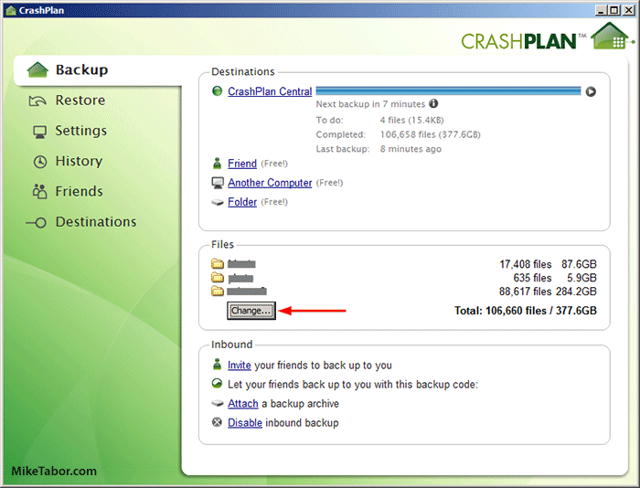Image resolution: width=640 pixels, height=488 pixels.
Task: Open the CrashPlan Central link
Action: 270,91
